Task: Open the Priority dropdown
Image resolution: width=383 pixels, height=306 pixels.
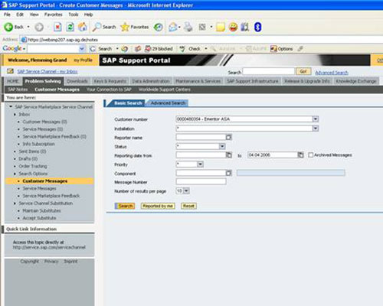Action: [201, 164]
